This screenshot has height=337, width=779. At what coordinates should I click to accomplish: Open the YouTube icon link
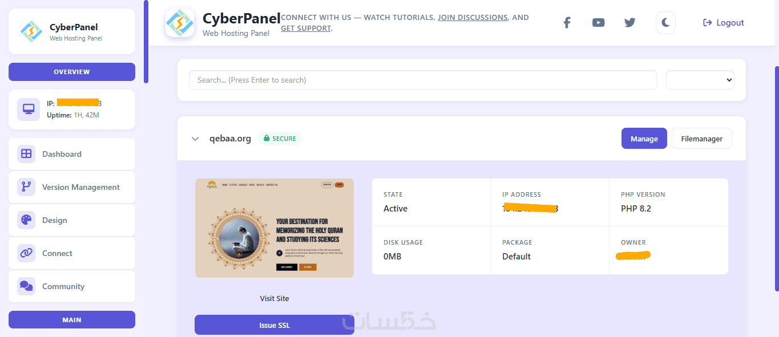coord(598,23)
